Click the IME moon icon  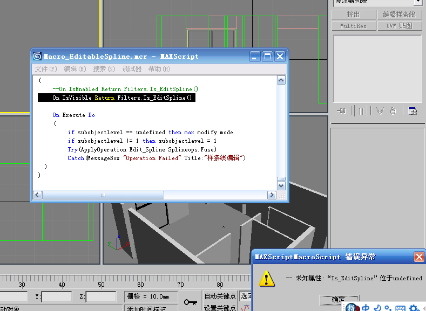click(377, 308)
